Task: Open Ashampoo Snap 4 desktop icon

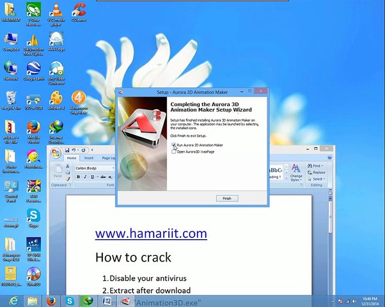Action: click(79, 102)
